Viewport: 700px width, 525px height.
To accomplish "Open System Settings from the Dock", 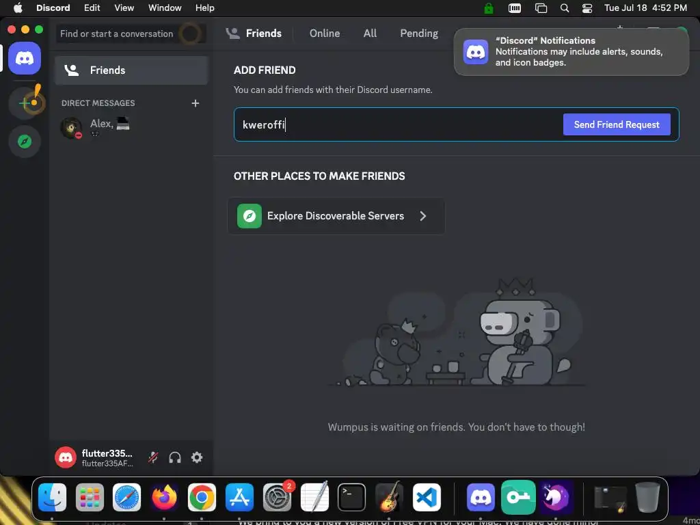I will (278, 498).
